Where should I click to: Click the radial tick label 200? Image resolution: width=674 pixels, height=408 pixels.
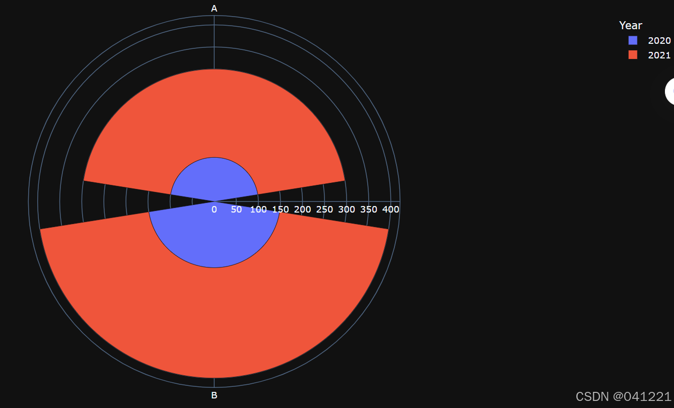click(302, 209)
